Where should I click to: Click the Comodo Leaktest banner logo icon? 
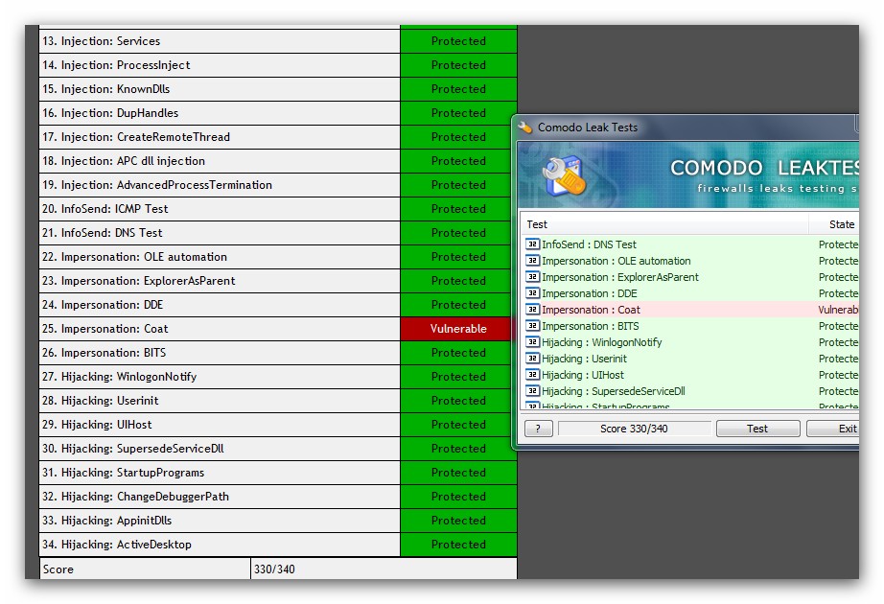click(564, 175)
